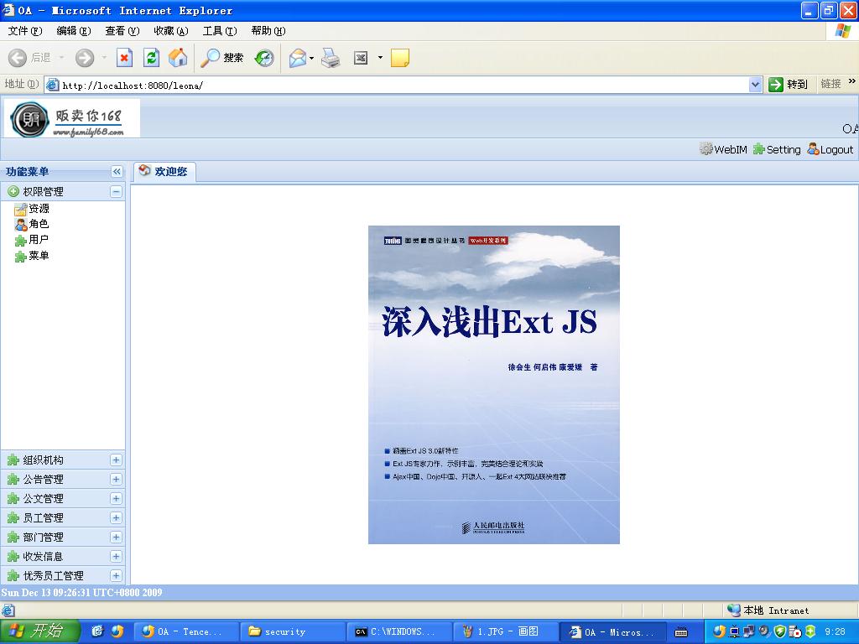Open Setting in the top bar

[777, 149]
